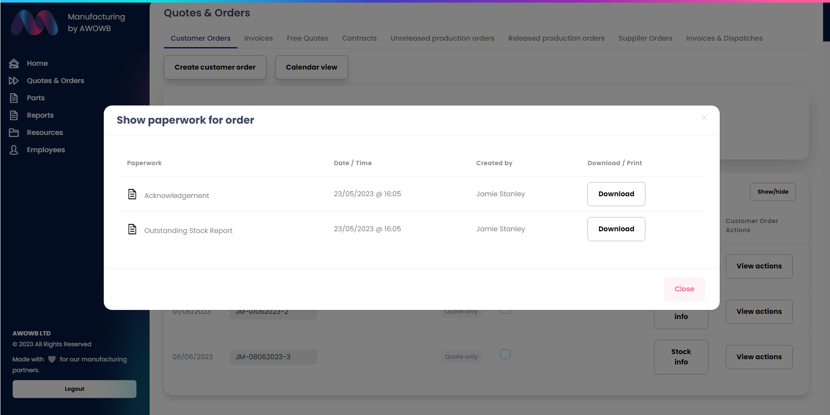Viewport: 830px width, 415px height.
Task: Click Create customer order button
Action: [215, 67]
